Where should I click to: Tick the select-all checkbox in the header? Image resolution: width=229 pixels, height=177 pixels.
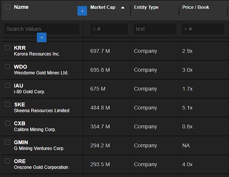pyautogui.click(x=8, y=7)
